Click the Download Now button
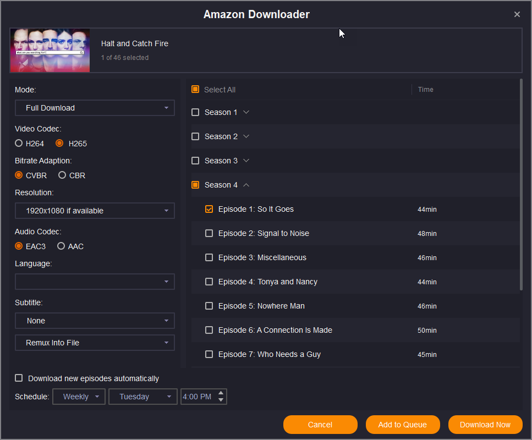 click(x=485, y=425)
